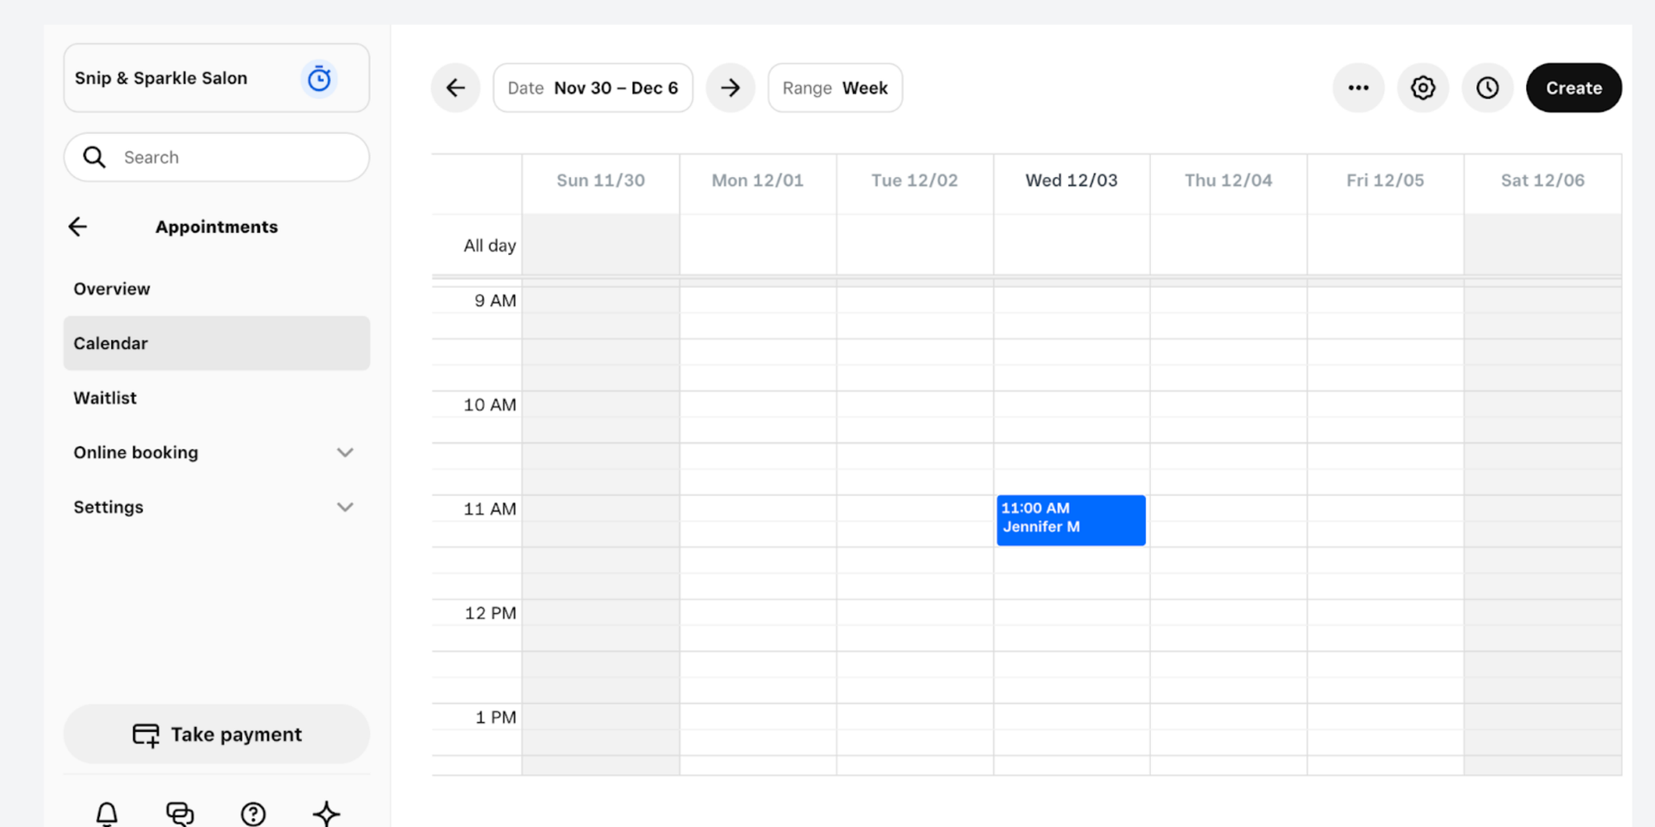Screen dimensions: 1655x827
Task: Open the help question mark icon
Action: (x=253, y=815)
